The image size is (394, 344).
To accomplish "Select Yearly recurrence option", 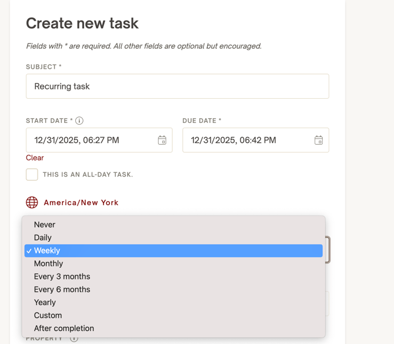I will click(x=45, y=302).
